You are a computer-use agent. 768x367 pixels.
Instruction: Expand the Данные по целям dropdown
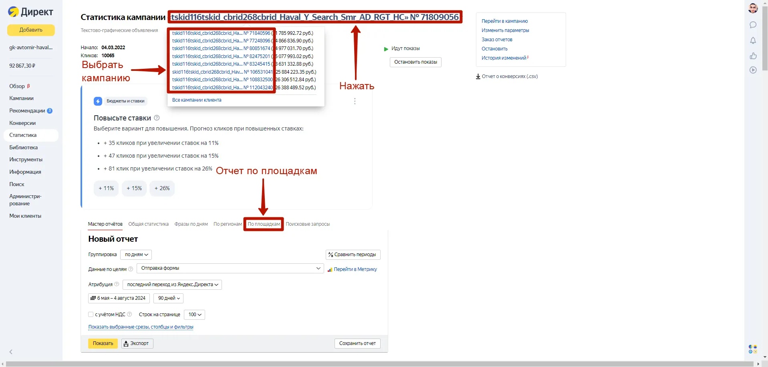(x=230, y=269)
